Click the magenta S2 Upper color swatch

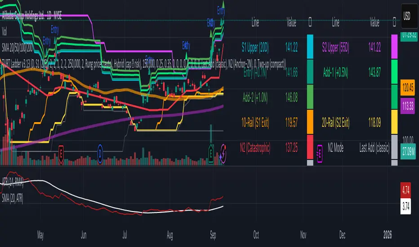tap(394, 47)
